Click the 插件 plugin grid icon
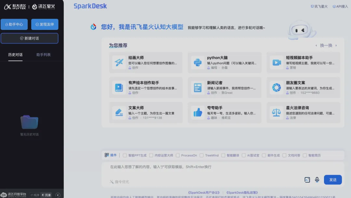 [107, 155]
